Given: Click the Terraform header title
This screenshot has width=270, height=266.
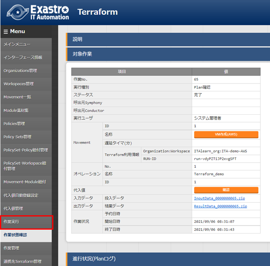Looking at the screenshot, I should tap(98, 12).
